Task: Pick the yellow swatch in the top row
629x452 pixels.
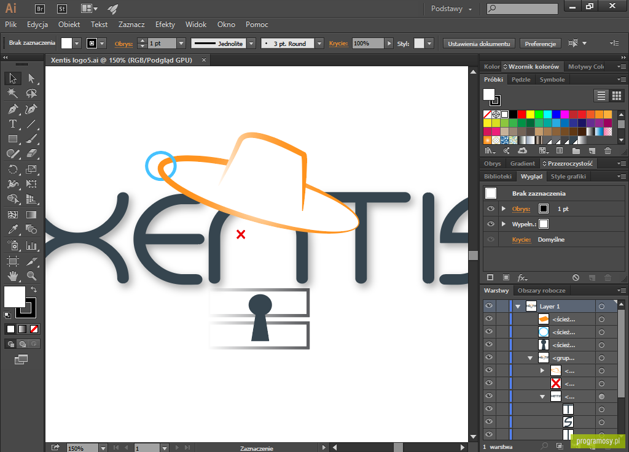Action: pyautogui.click(x=530, y=115)
